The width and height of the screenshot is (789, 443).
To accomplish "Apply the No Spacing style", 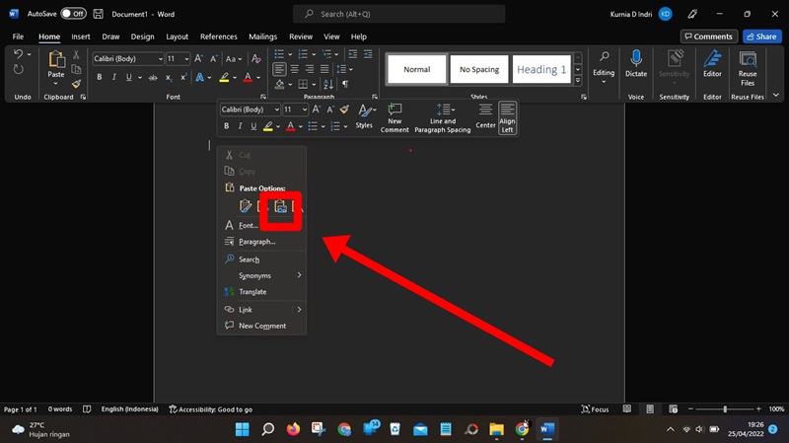I will [479, 69].
